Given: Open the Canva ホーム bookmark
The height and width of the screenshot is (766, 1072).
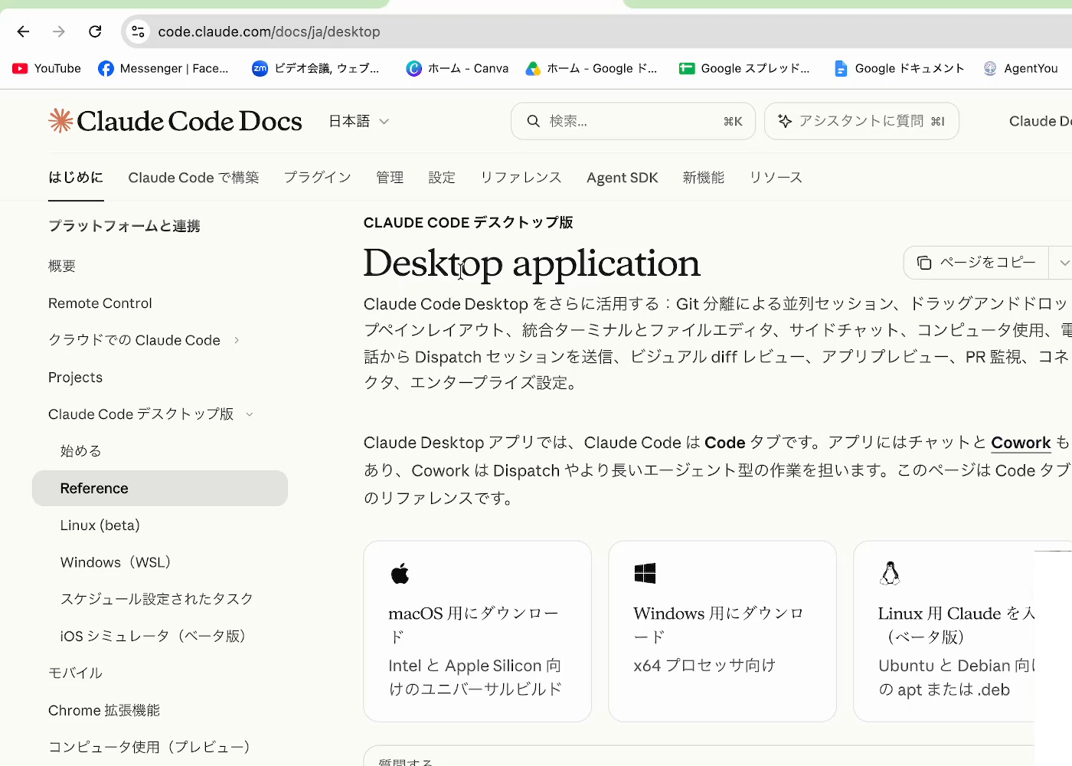Looking at the screenshot, I should [x=457, y=68].
